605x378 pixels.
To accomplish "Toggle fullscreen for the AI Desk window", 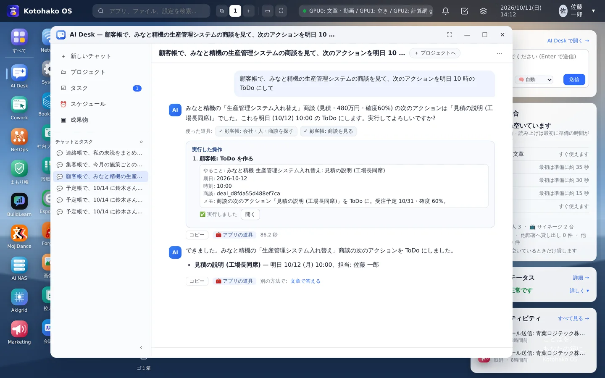I will click(449, 35).
